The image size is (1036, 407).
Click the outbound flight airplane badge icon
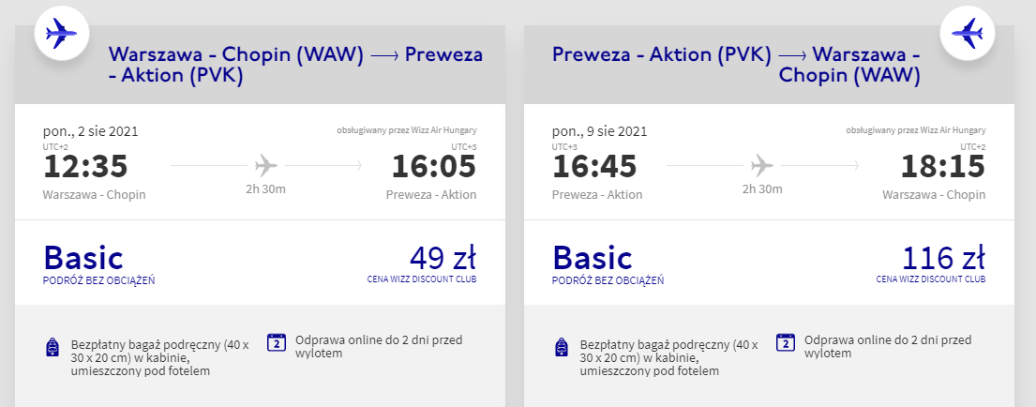[61, 35]
